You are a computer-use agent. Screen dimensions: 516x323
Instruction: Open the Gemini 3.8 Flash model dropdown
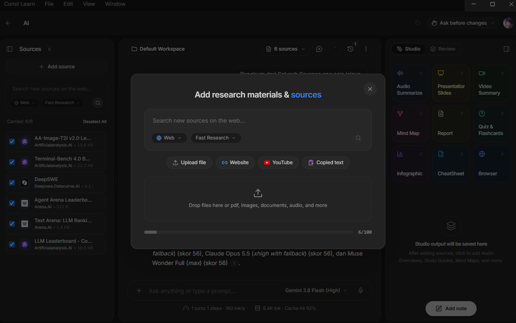point(316,291)
